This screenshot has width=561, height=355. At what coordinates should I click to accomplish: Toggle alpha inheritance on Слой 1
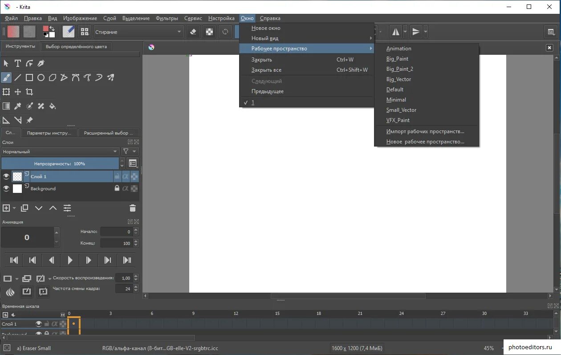[126, 176]
